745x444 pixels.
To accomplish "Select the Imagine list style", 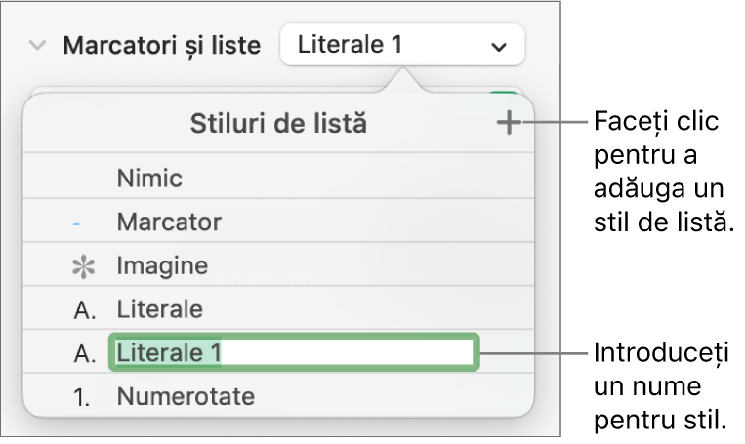I will coord(162,265).
